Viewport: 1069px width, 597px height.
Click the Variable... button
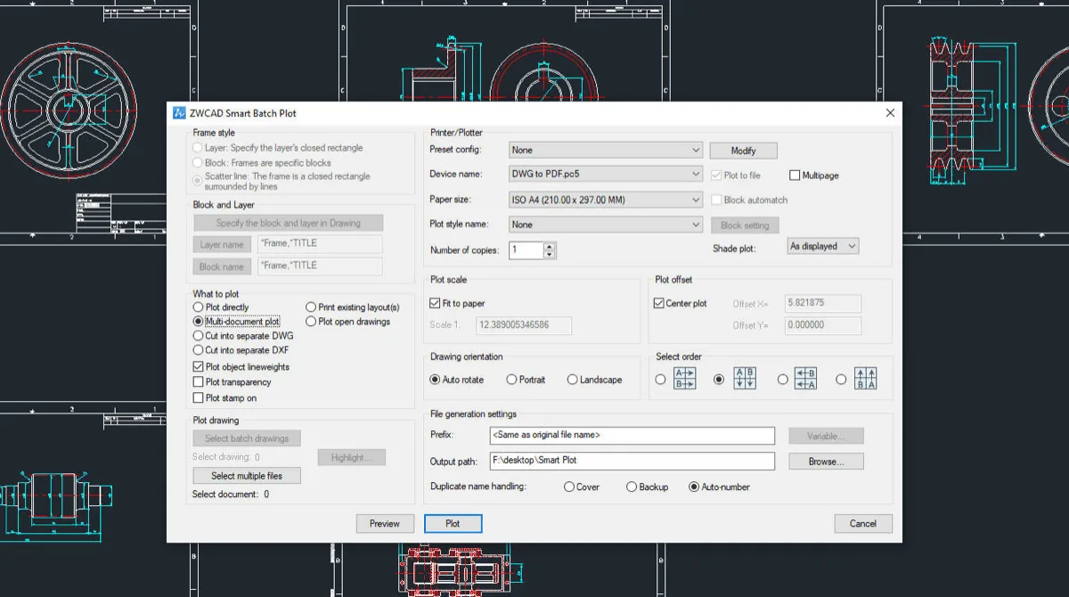tap(826, 436)
